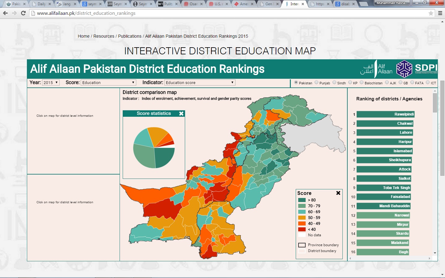
Task: Select Pakistan region radio button
Action: point(296,82)
